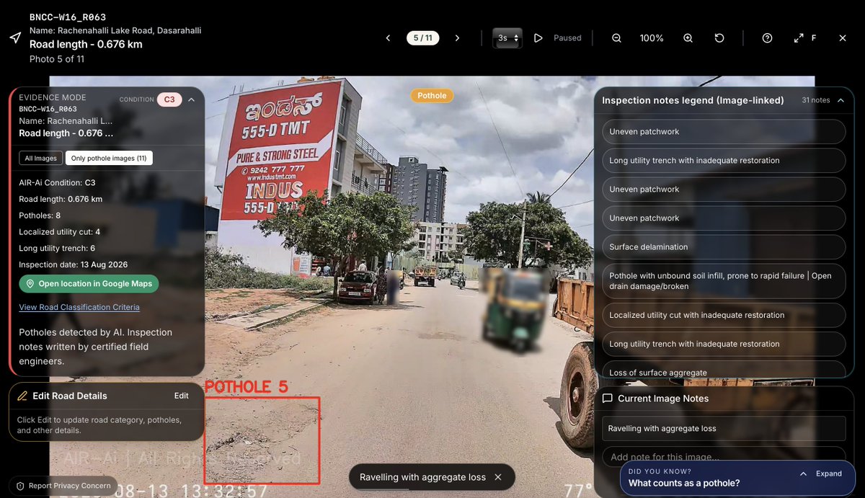The image size is (865, 498).
Task: Dismiss the Ravelling with aggregate loss toast
Action: click(500, 477)
